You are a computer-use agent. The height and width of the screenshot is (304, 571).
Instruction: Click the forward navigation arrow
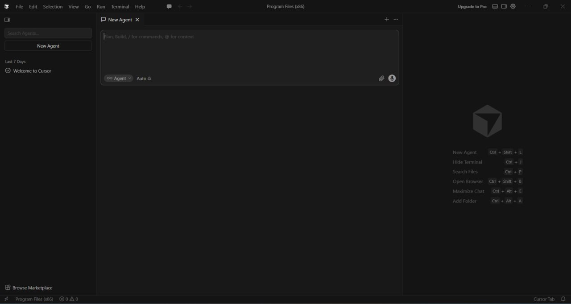(x=190, y=7)
